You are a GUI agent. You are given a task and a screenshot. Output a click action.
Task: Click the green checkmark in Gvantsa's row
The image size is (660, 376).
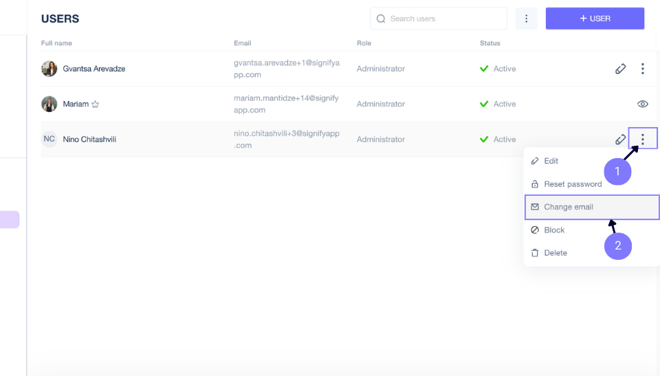click(484, 69)
